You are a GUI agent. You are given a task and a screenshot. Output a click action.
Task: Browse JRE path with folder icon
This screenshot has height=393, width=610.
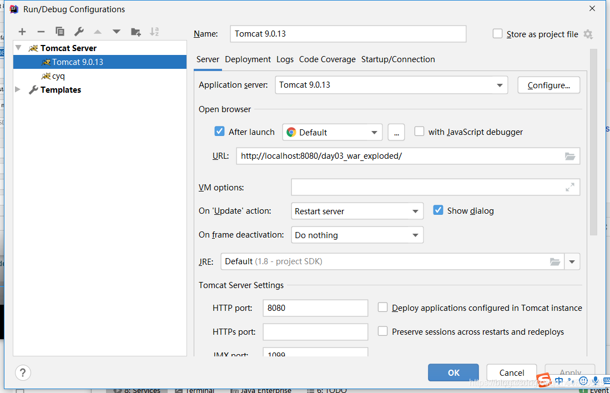click(555, 262)
